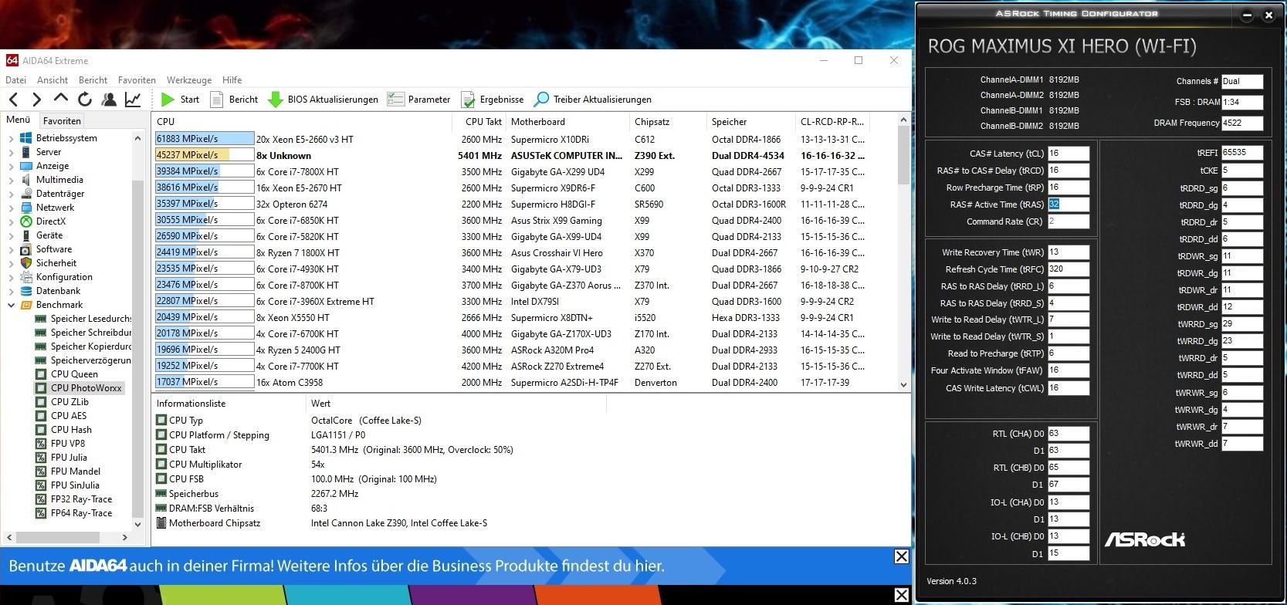Select FPU Julia benchmark
Viewport: 1287px width, 605px height.
click(x=69, y=458)
